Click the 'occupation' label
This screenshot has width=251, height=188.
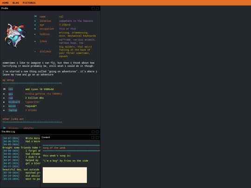click(x=47, y=29)
